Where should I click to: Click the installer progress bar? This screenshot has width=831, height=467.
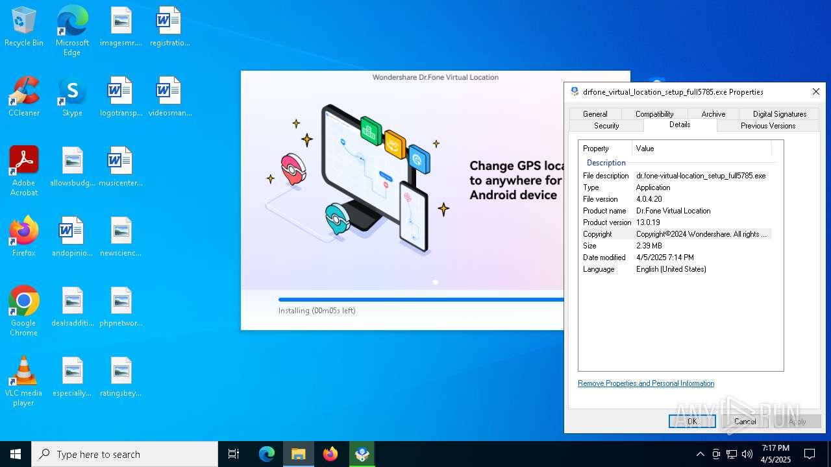point(421,300)
